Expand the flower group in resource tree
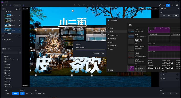181x98 pixels. click(3, 62)
